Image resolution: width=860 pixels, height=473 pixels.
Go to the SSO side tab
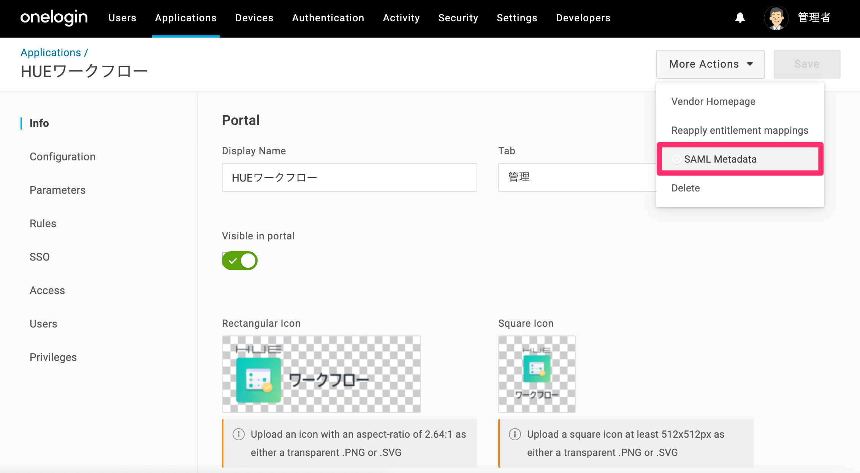coord(40,257)
